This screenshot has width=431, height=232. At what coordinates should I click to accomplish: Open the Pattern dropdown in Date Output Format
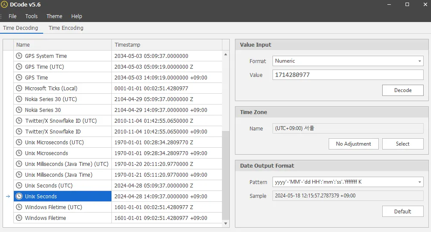[348, 182]
